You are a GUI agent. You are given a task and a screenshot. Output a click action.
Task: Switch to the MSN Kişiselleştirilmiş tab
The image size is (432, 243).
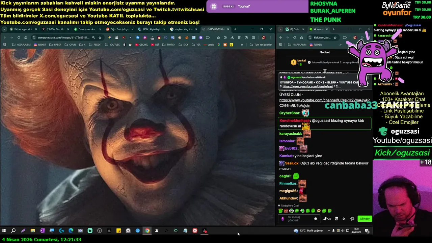[151, 29]
